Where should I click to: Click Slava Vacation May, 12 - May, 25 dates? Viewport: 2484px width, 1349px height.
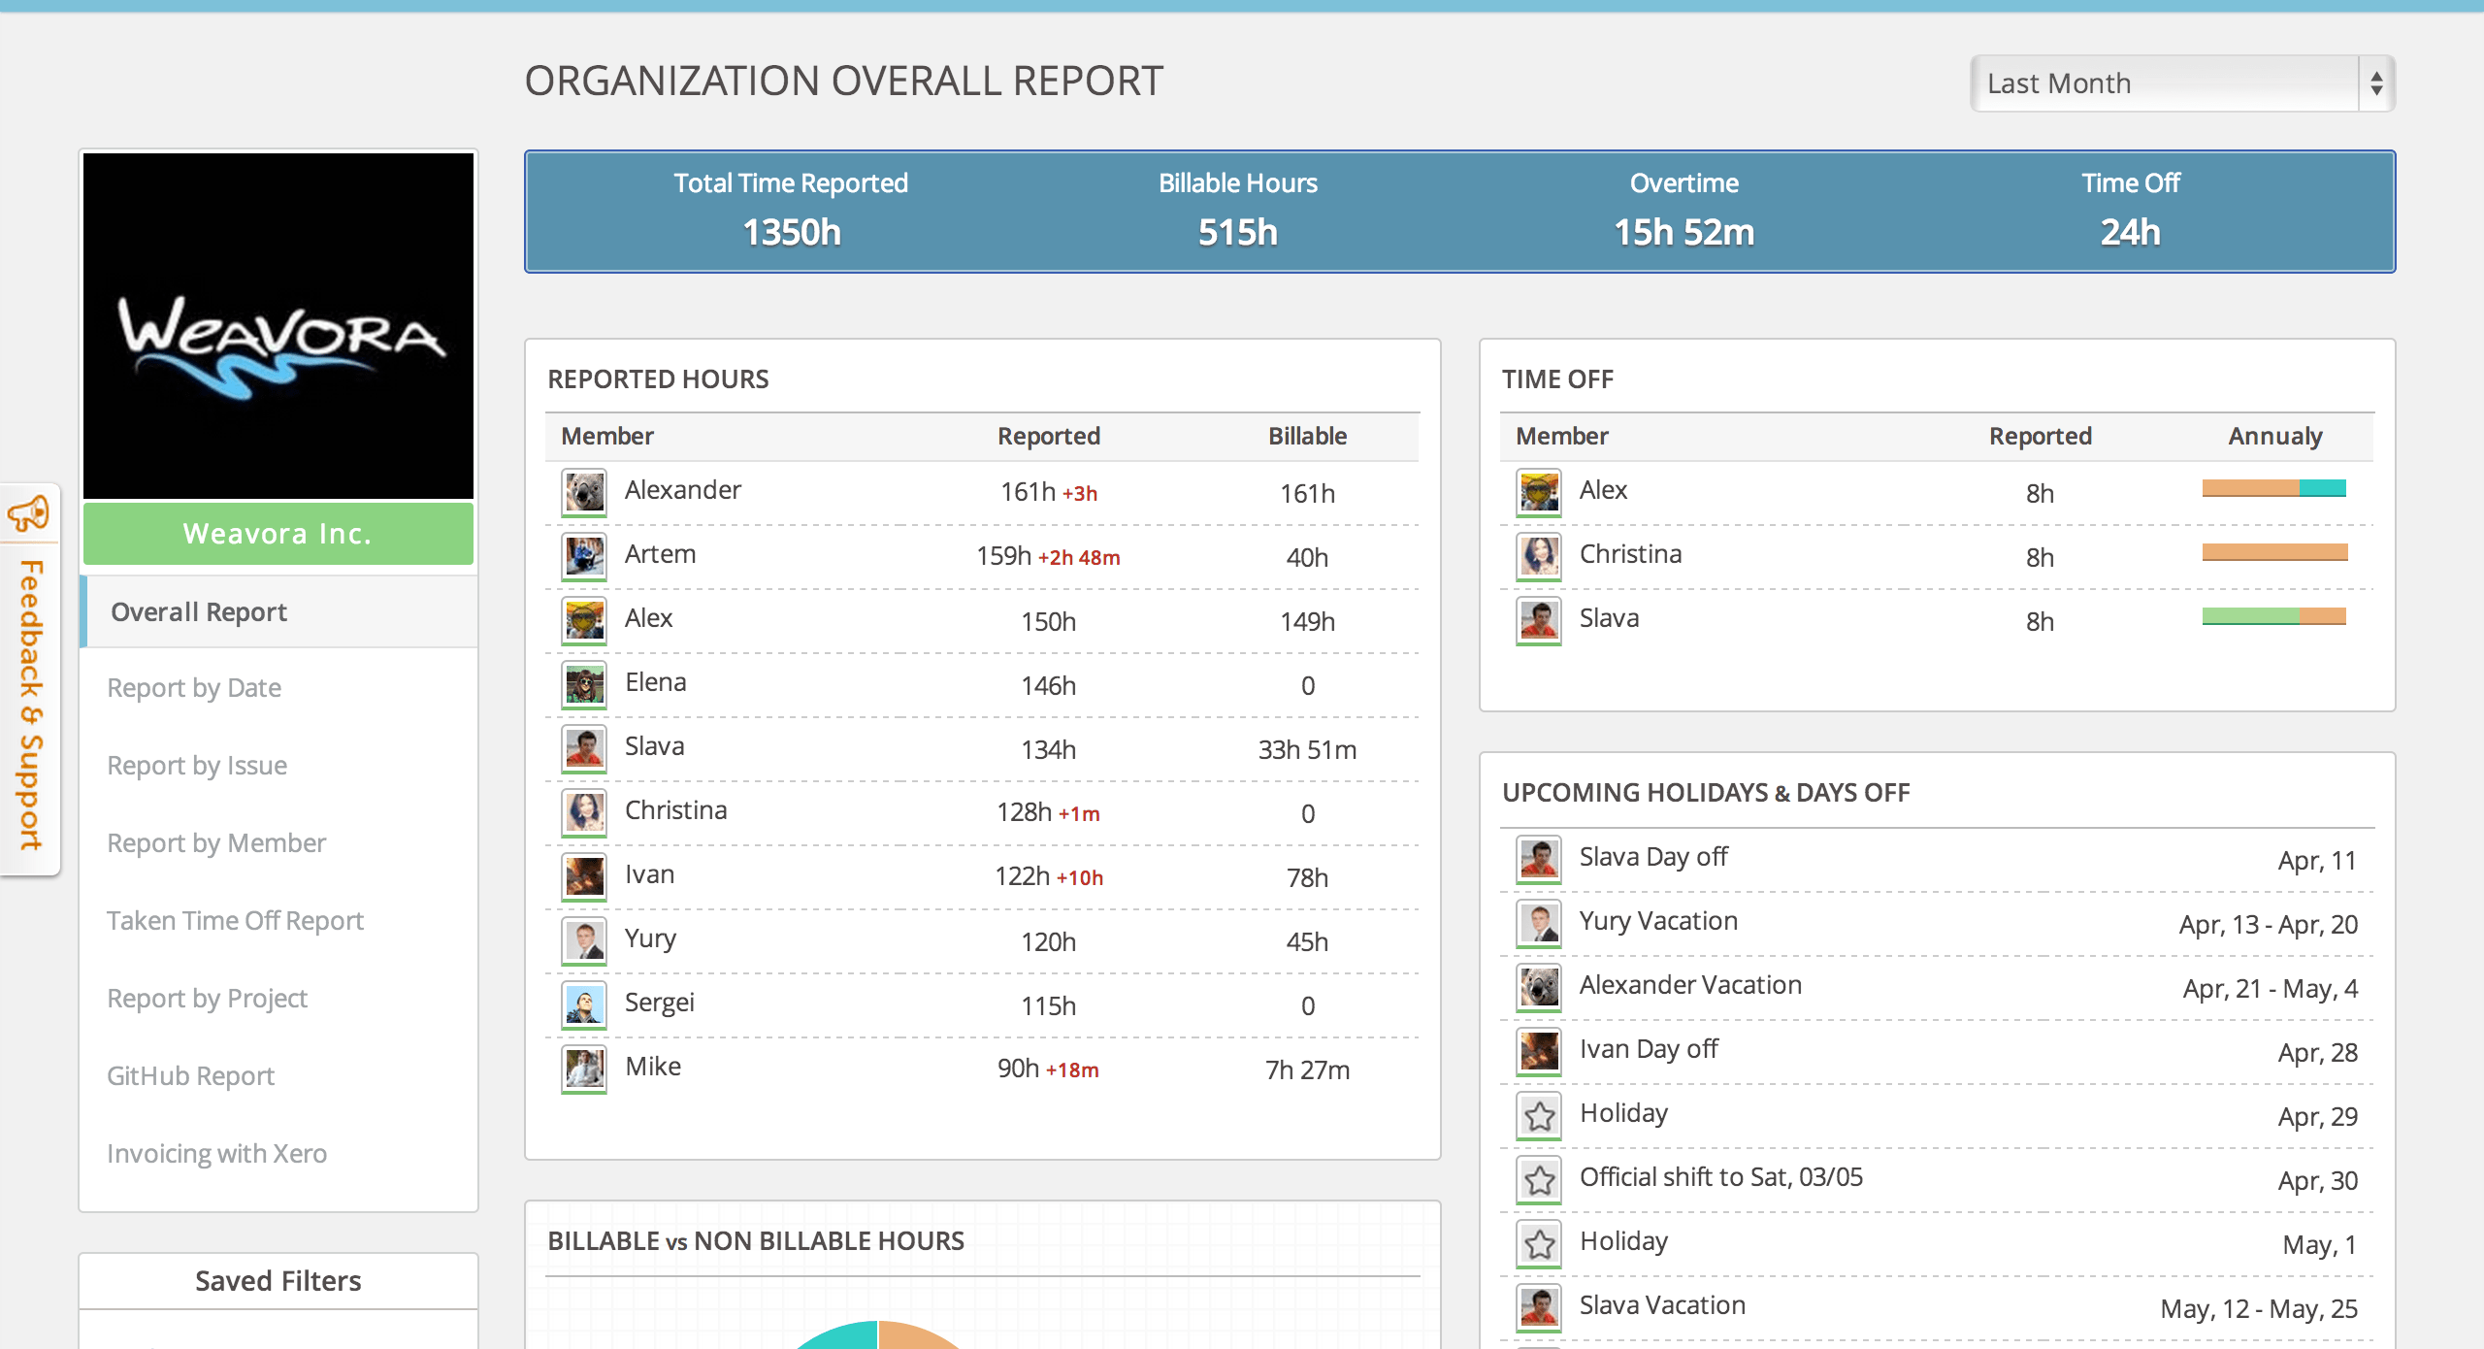pyautogui.click(x=2259, y=1309)
